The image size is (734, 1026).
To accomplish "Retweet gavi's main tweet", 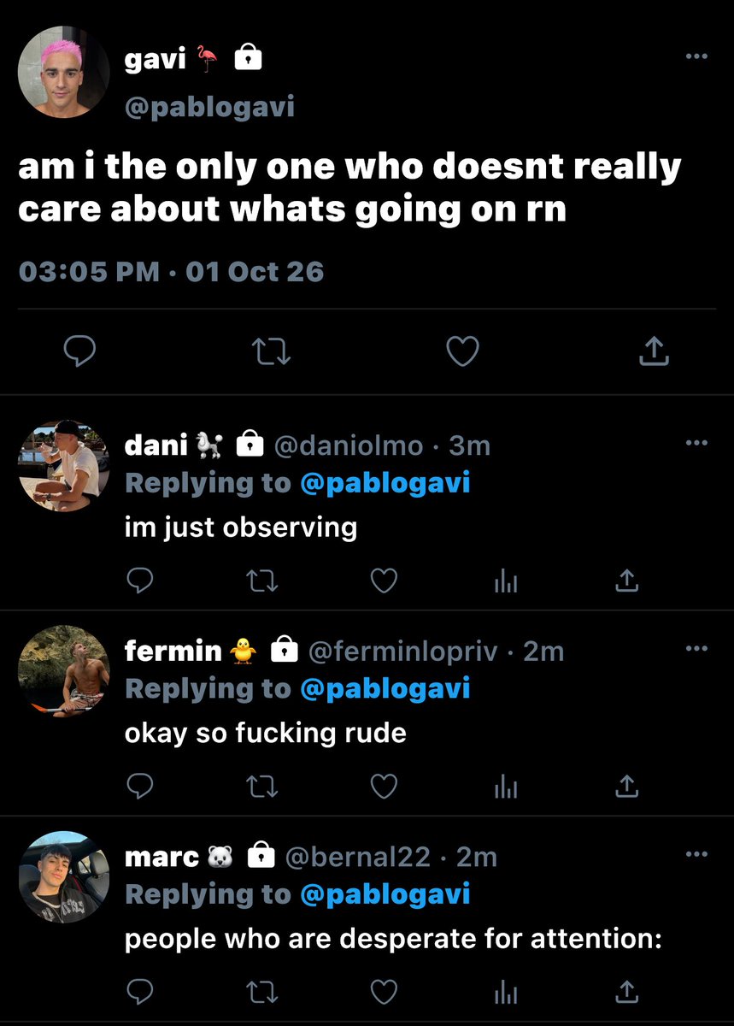I will pos(273,351).
